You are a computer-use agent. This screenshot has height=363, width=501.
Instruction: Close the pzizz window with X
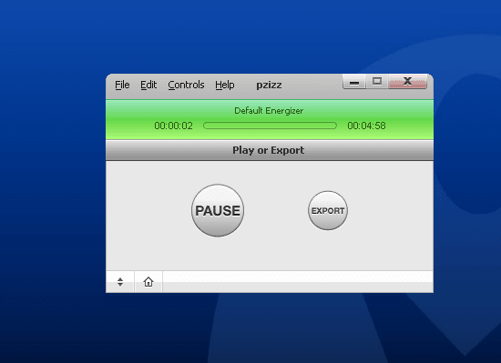click(407, 82)
